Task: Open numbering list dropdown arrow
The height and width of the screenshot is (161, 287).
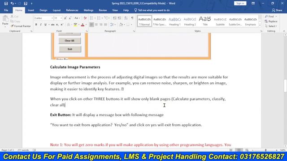Action: (x=102, y=18)
